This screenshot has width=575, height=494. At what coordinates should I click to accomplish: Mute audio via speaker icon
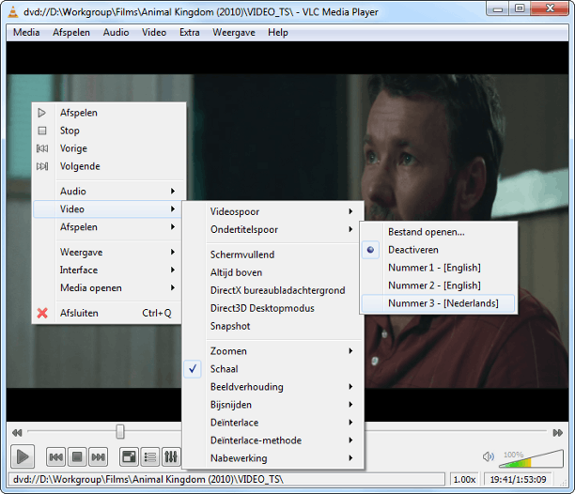click(x=488, y=456)
